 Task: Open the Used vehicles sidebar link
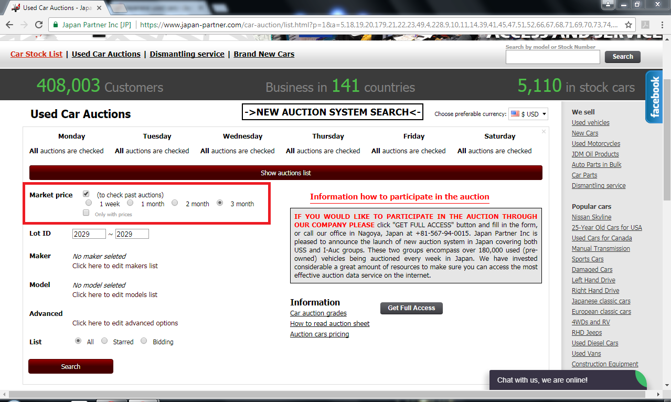coord(591,123)
